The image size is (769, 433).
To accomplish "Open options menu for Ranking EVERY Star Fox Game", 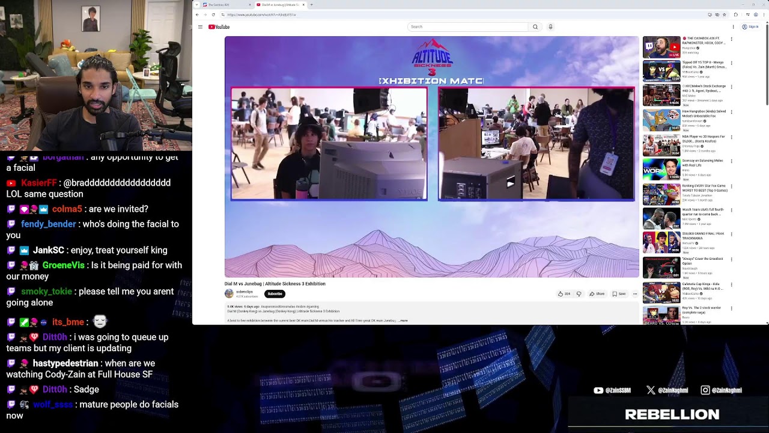I will (x=732, y=186).
